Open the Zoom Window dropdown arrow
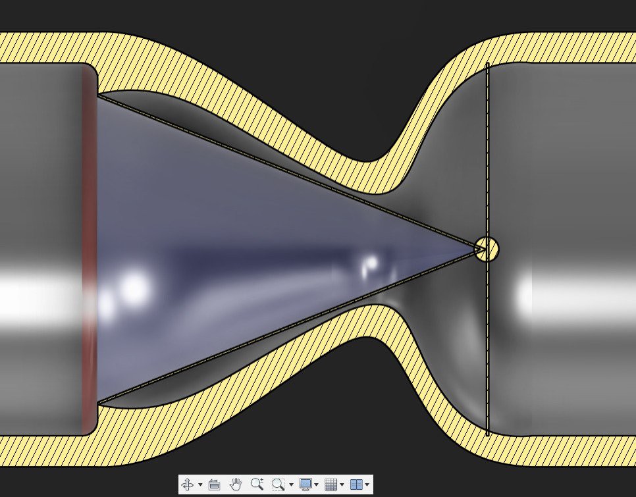This screenshot has height=497, width=636. tap(292, 485)
